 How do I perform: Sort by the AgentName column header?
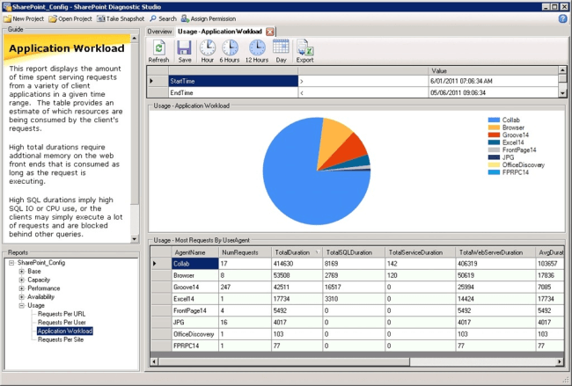pyautogui.click(x=194, y=252)
